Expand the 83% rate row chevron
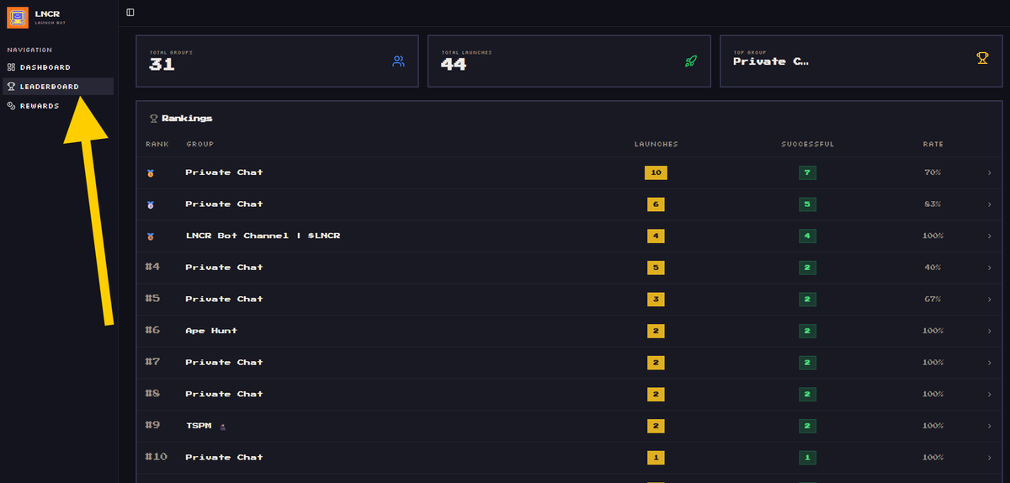This screenshot has height=483, width=1010. point(989,204)
